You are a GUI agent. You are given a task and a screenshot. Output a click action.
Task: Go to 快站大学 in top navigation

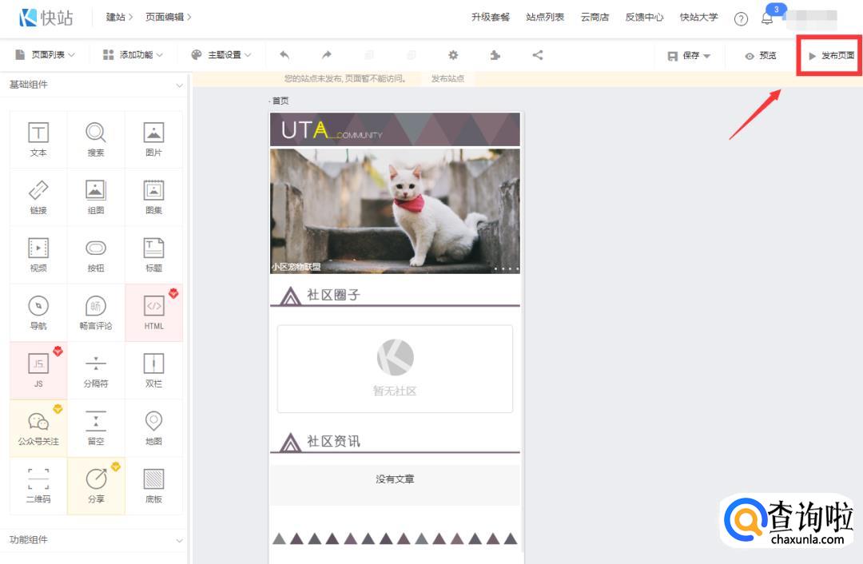[x=698, y=17]
